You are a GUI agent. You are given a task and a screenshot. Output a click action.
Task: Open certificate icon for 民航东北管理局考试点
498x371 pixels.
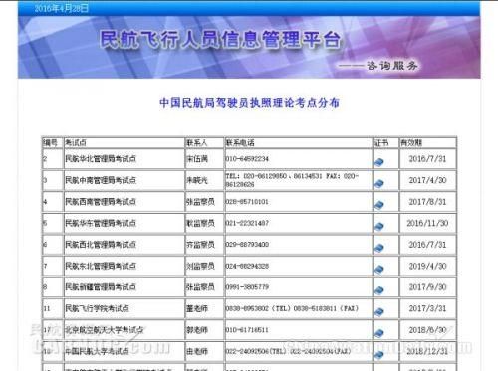pos(378,269)
